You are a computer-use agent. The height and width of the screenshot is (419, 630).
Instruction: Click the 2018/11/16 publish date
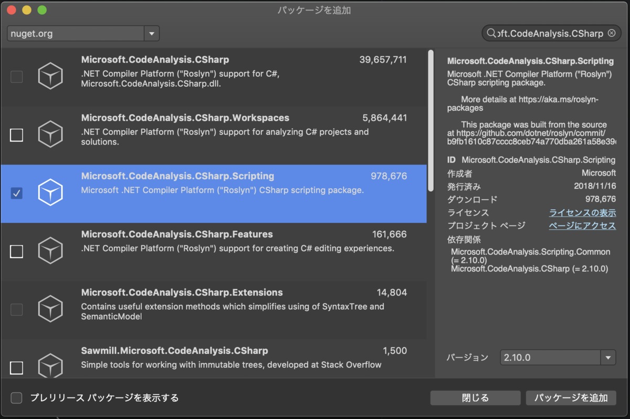tap(595, 186)
